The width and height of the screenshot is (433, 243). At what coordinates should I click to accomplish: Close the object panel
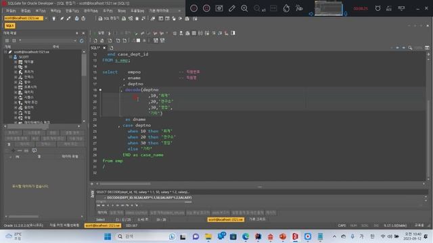[83, 33]
